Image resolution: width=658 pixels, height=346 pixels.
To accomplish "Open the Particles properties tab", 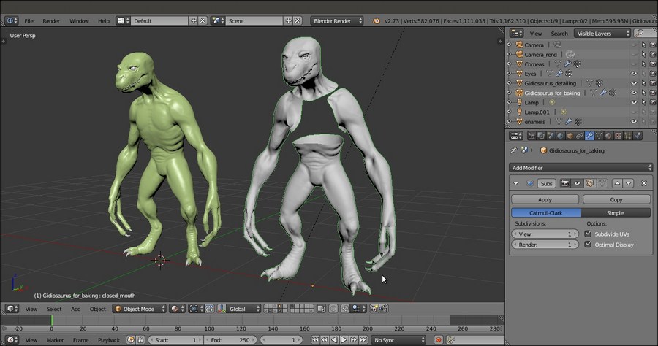I will tap(628, 136).
